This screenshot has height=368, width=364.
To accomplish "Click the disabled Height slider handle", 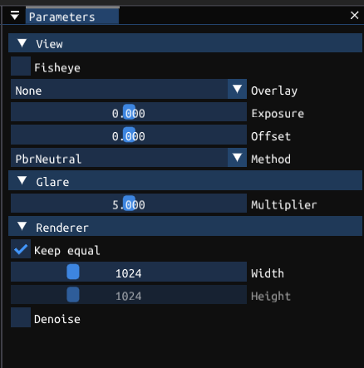I will (73, 294).
